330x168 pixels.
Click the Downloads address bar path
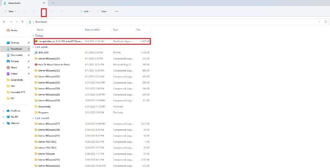[x=41, y=22]
